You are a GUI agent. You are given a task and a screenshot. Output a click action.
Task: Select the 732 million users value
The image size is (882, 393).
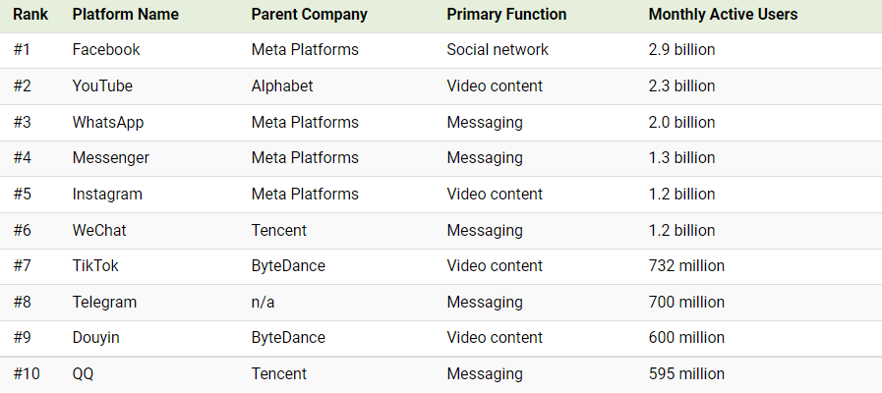(686, 266)
